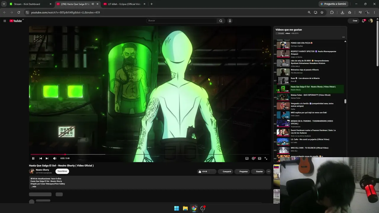Pause the video playback
The width and height of the screenshot is (379, 213).
click(33, 158)
